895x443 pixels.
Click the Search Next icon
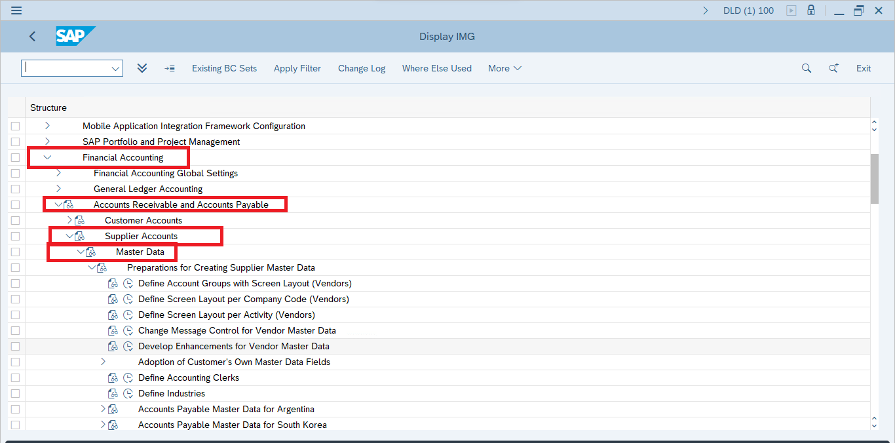point(833,68)
